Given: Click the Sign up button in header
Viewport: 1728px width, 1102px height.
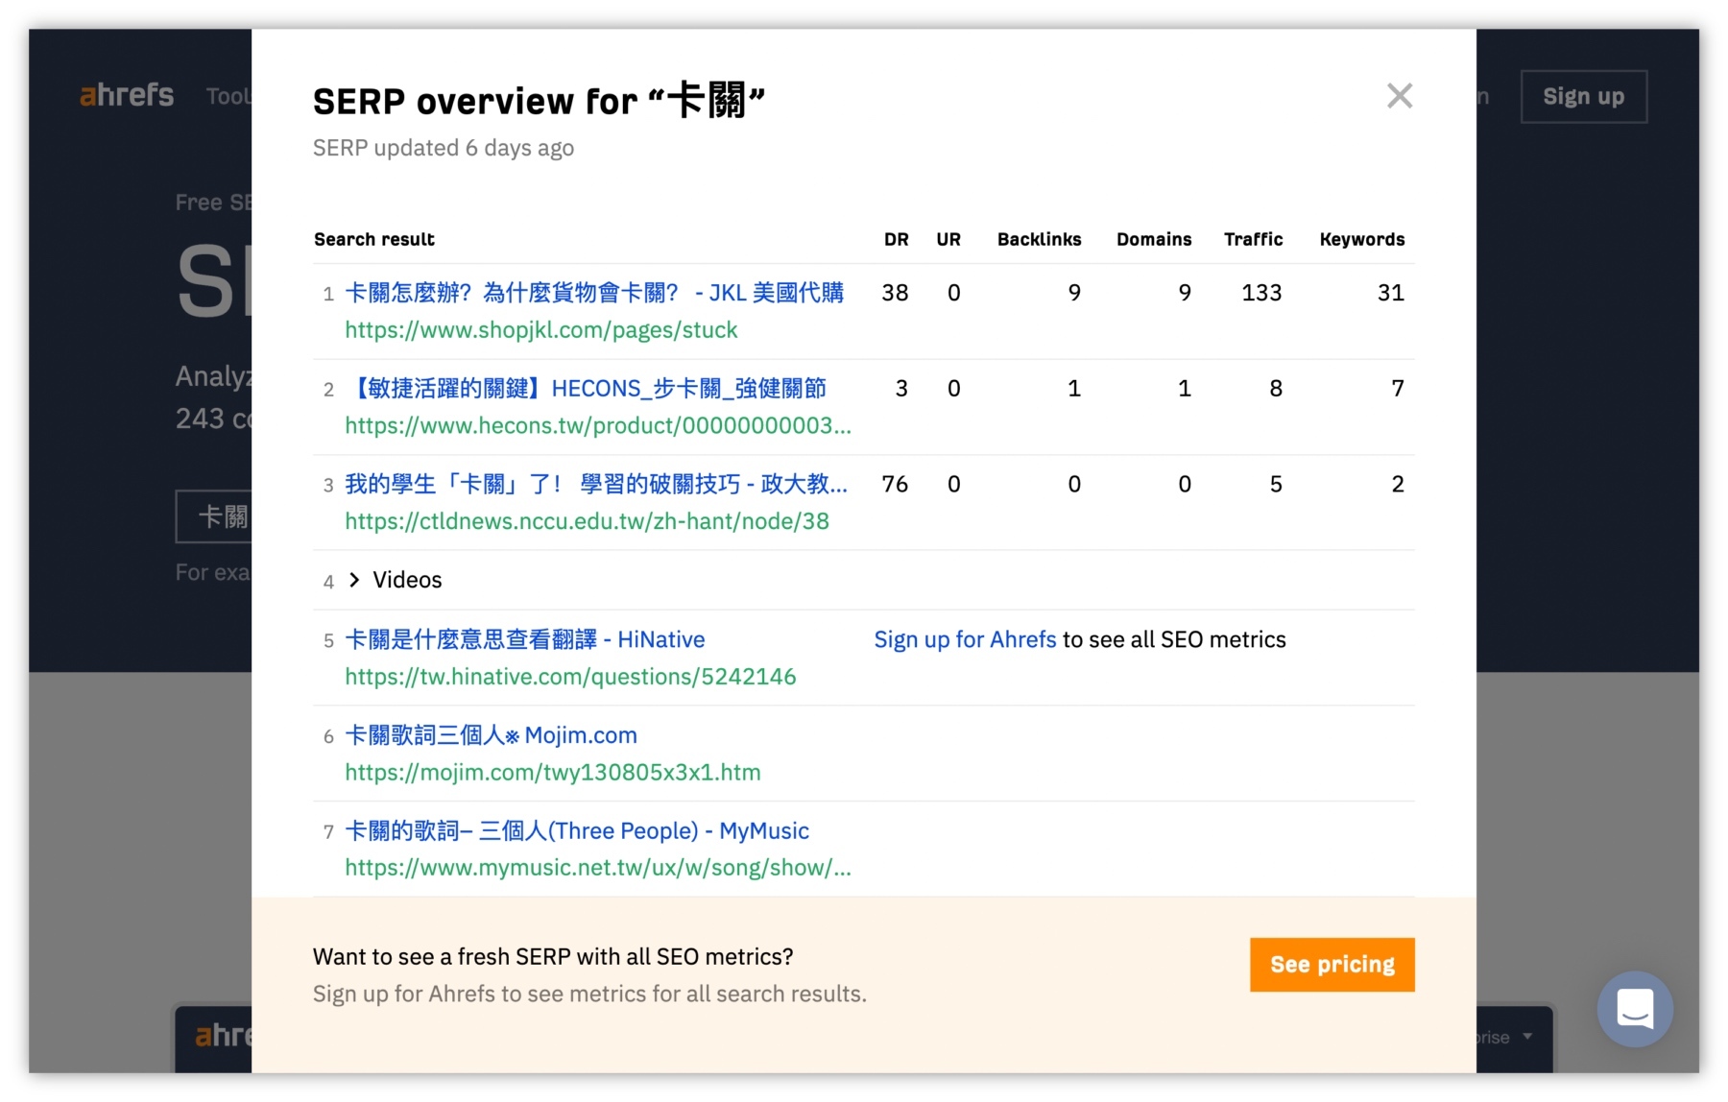Looking at the screenshot, I should click(x=1583, y=97).
